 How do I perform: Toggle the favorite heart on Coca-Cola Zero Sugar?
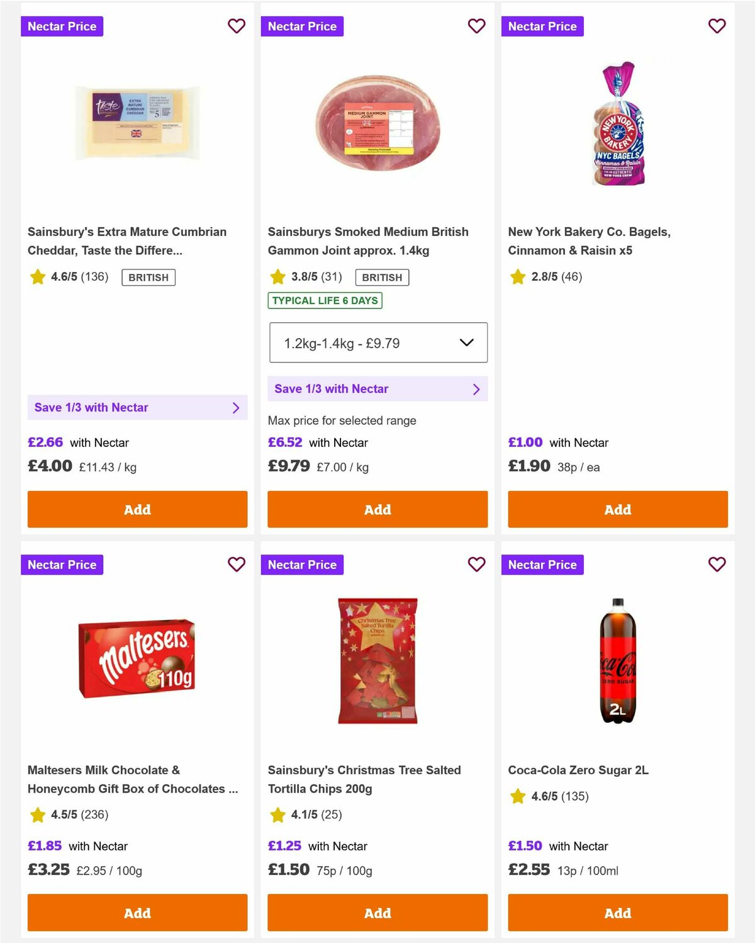coord(717,565)
